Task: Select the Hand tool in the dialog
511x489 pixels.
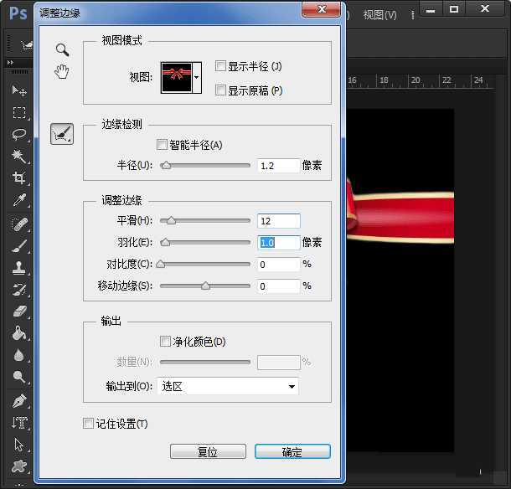Action: coord(62,71)
